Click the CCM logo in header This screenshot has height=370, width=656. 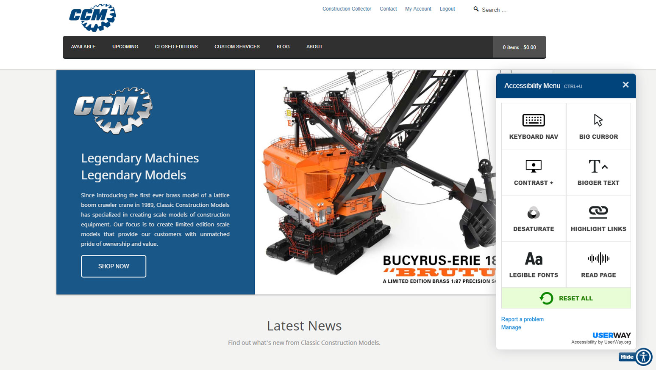92,18
